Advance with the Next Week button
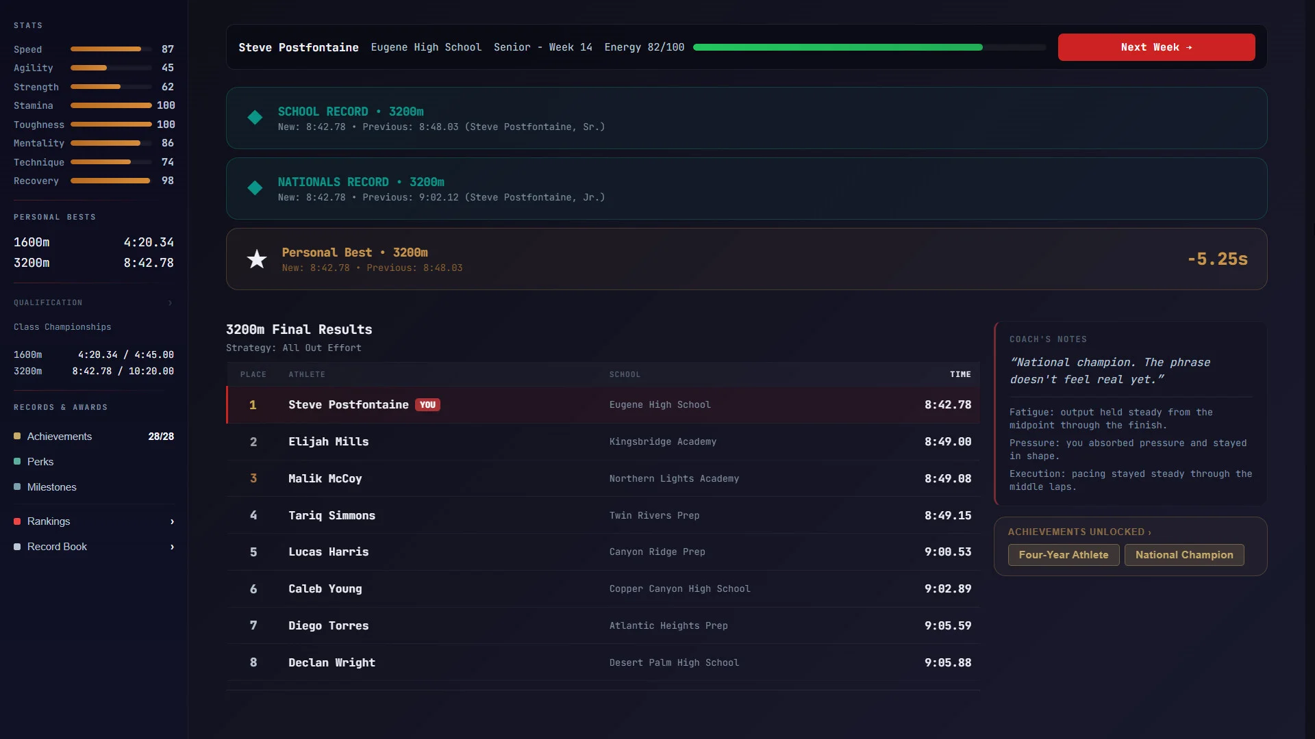The image size is (1315, 739). tap(1156, 47)
